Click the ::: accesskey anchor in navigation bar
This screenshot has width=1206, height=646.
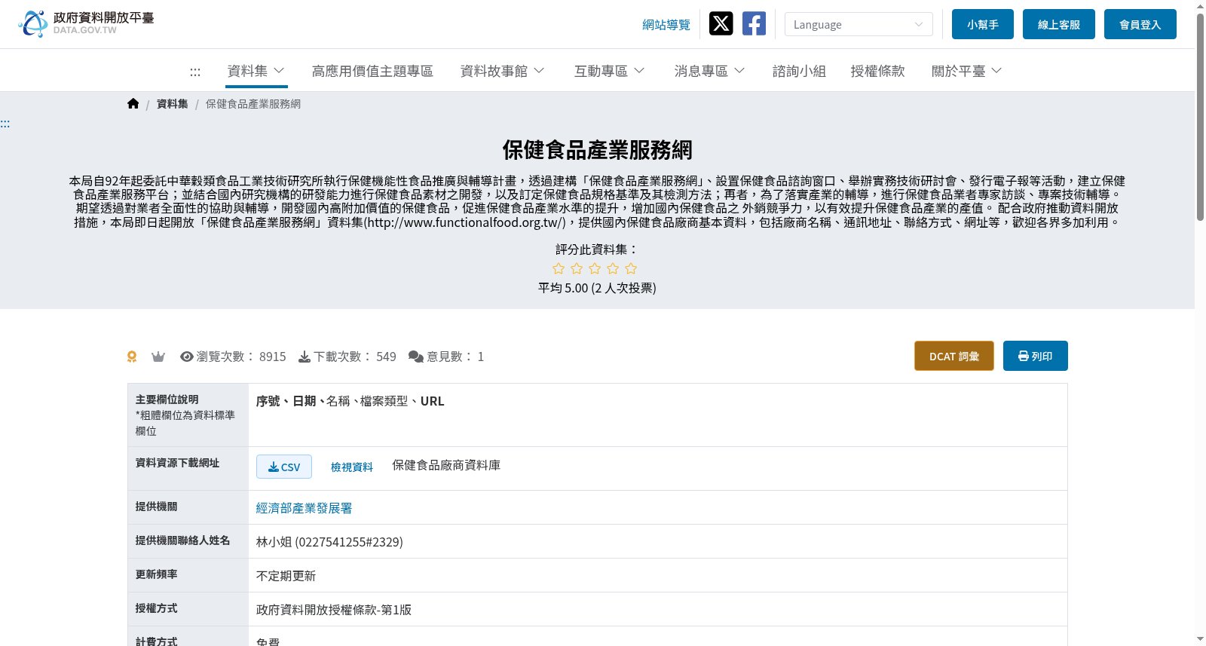point(195,72)
